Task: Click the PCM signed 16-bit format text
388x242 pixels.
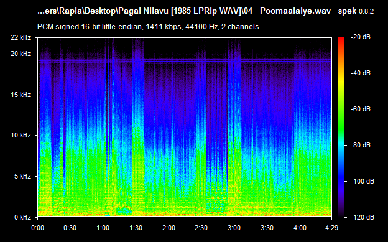Action: pos(148,27)
